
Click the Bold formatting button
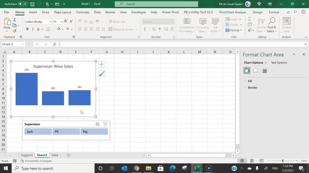27,29
